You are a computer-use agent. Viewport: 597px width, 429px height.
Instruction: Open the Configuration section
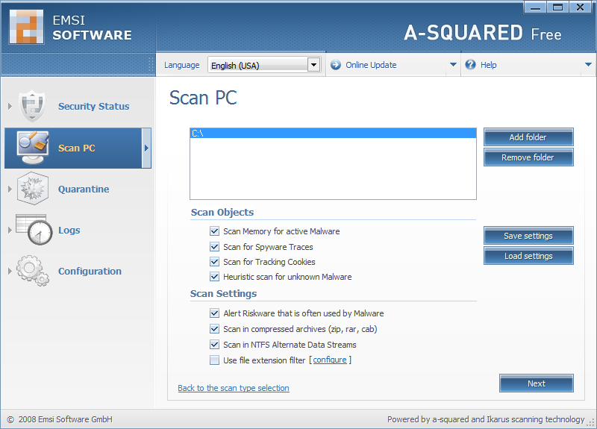[90, 271]
